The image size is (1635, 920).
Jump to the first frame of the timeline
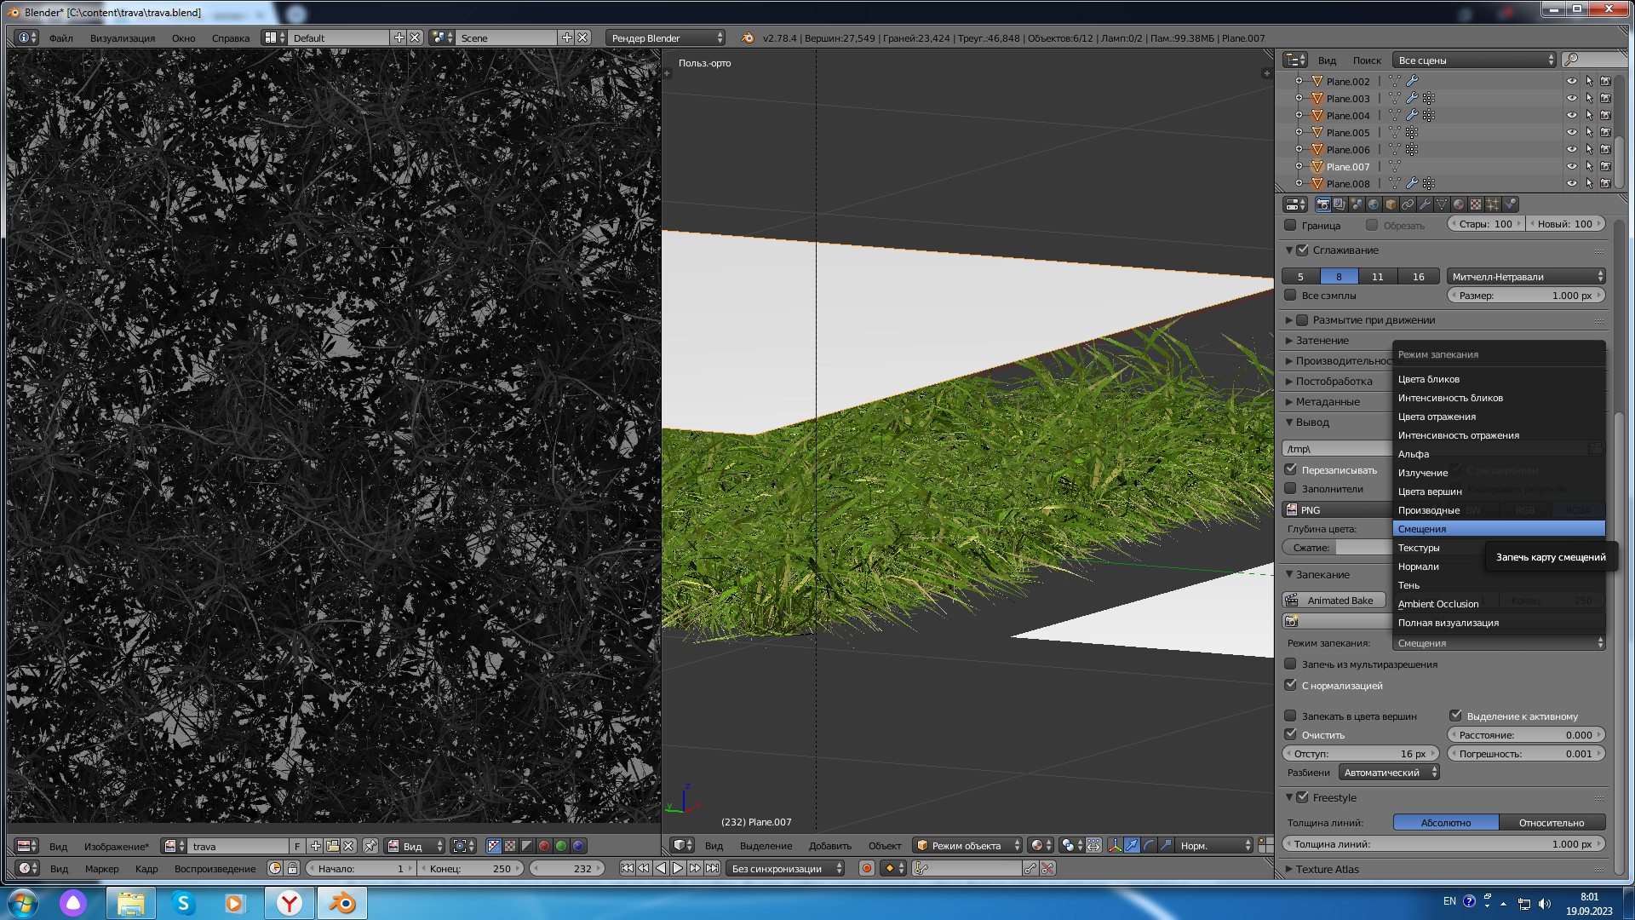(627, 868)
